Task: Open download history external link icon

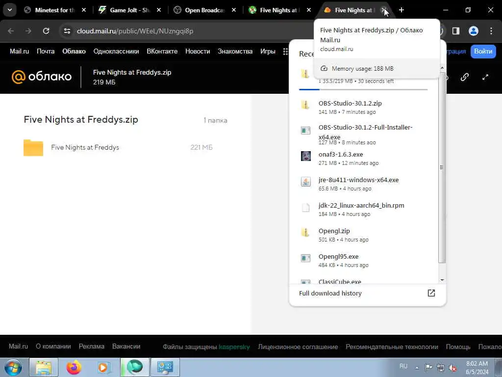Action: coord(431,293)
